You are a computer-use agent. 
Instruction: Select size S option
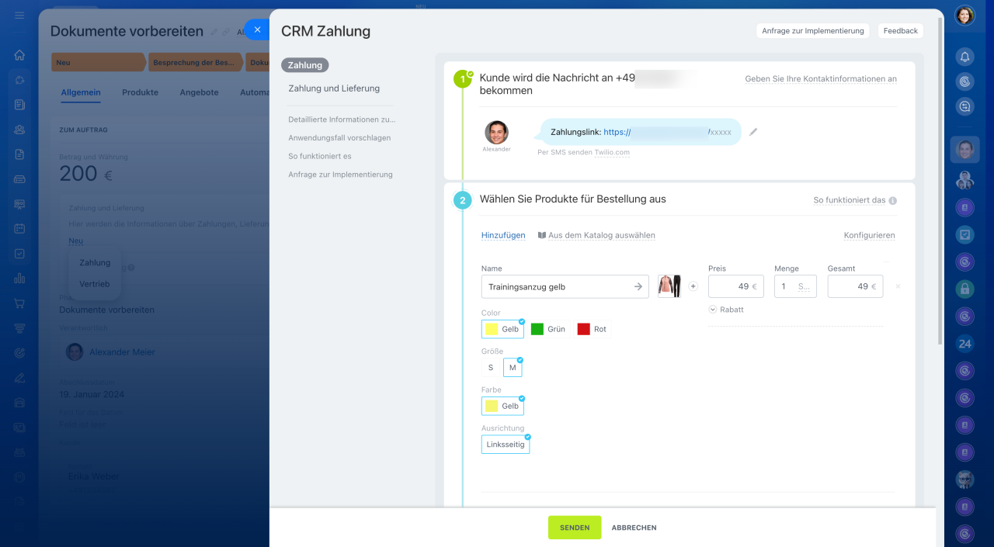point(491,368)
